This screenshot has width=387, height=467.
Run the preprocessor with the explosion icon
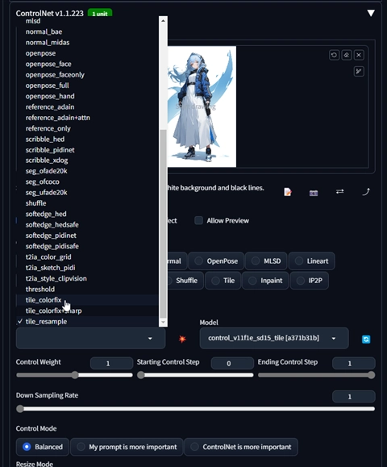(x=182, y=339)
